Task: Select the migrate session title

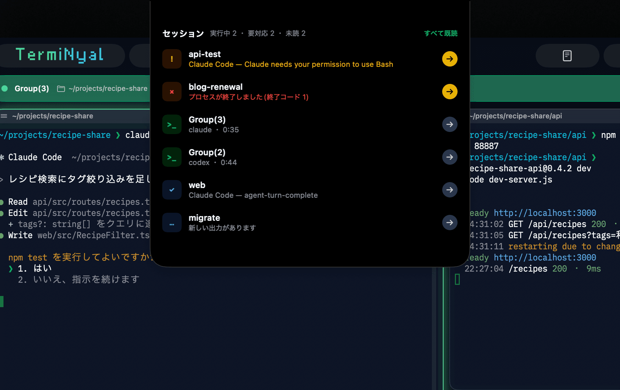Action: (x=204, y=218)
